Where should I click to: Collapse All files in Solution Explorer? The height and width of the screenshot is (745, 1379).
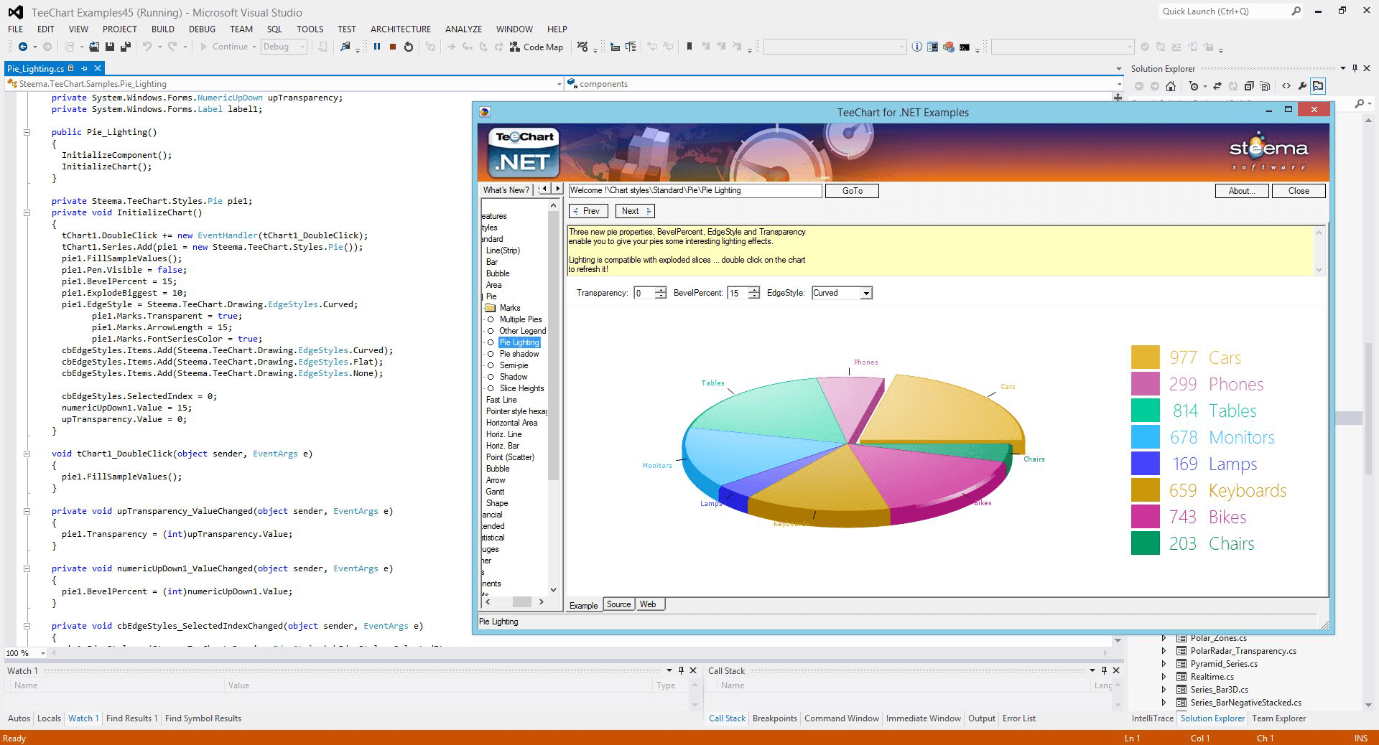pos(1250,85)
